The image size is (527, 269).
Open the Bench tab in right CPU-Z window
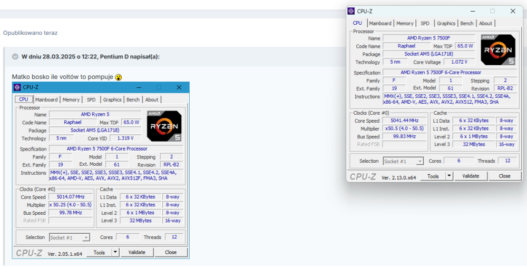click(x=467, y=23)
